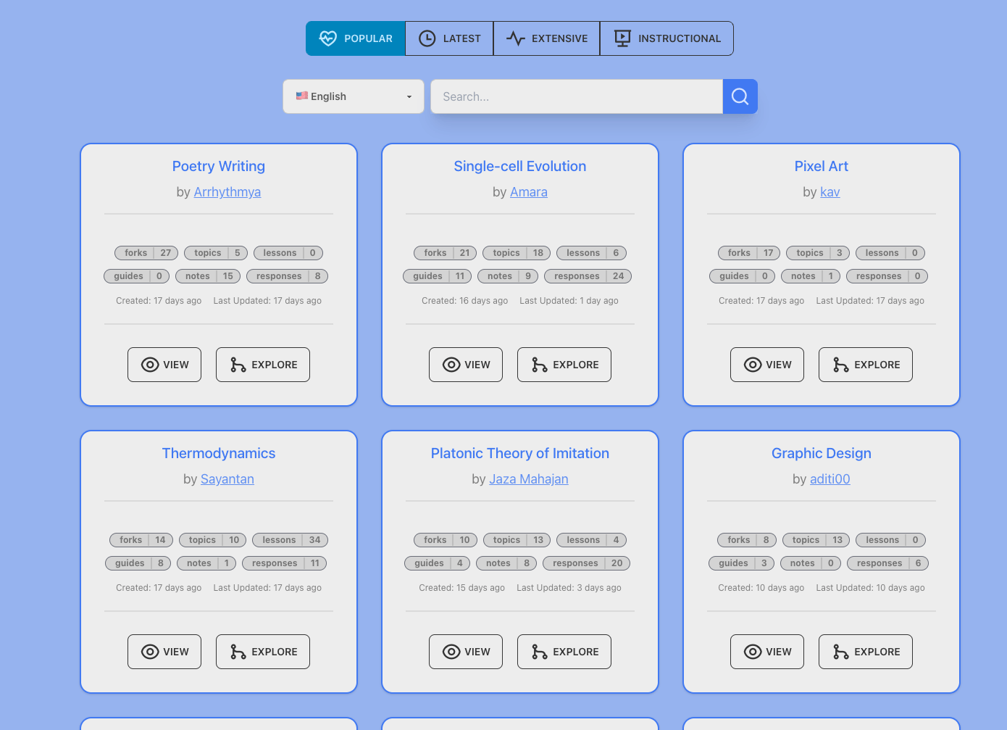Switch to the Instructional tab

(x=667, y=38)
